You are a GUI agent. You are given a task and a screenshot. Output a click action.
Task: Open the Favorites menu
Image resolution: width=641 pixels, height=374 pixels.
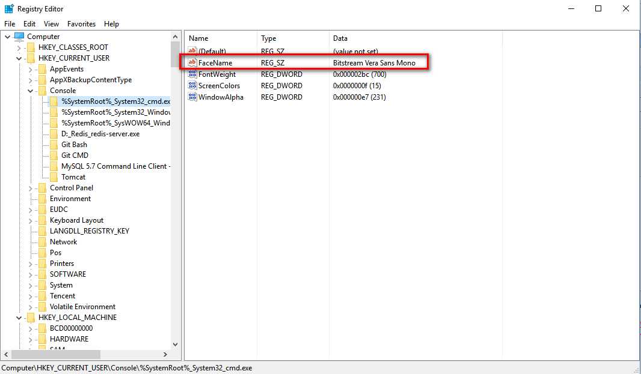(x=81, y=23)
